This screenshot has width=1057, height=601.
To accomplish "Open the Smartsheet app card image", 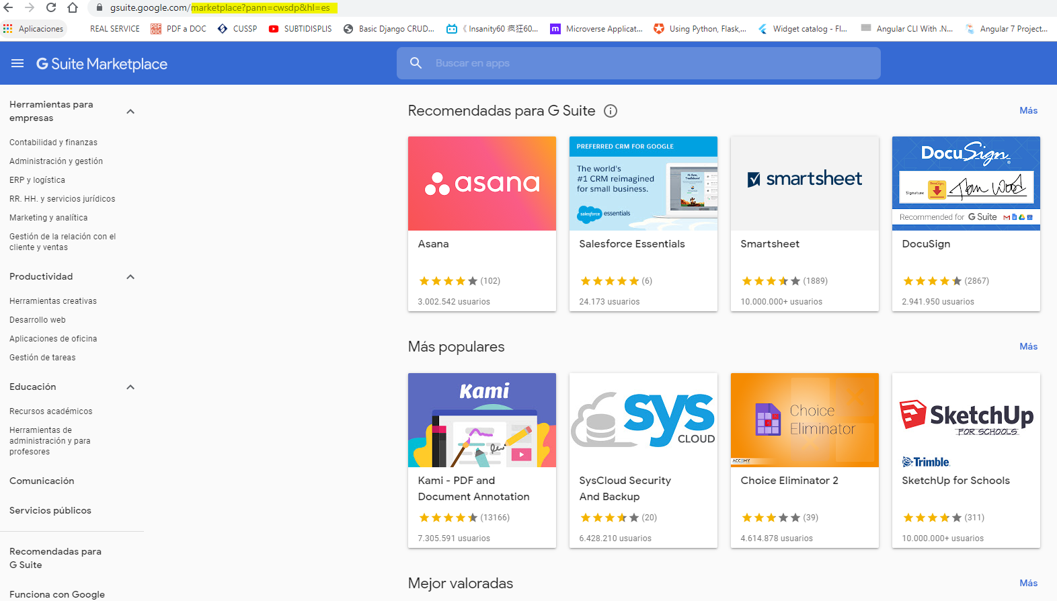I will (x=805, y=184).
